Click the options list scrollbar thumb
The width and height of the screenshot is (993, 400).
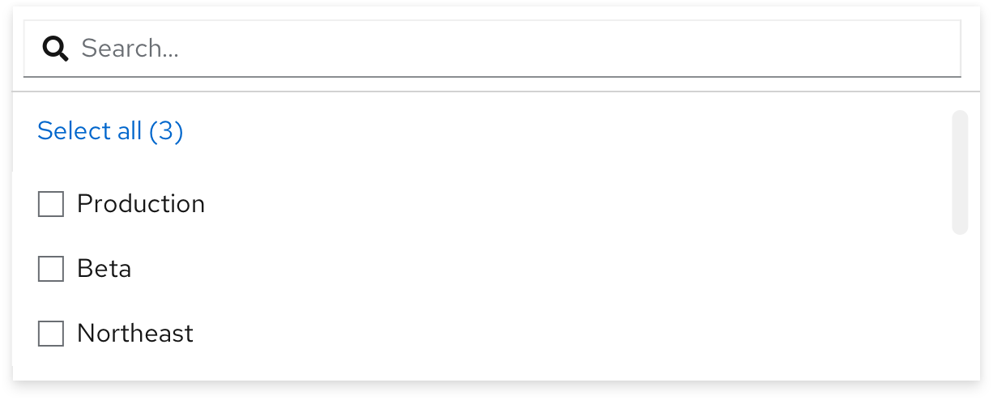[960, 172]
